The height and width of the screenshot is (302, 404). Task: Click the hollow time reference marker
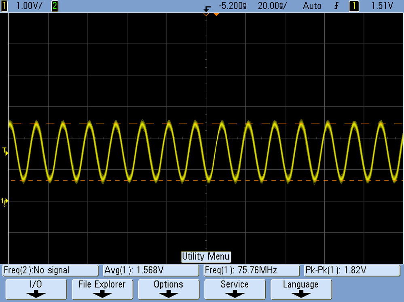[x=206, y=15]
